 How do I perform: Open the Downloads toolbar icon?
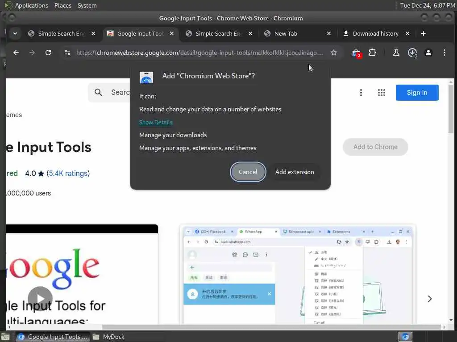click(412, 53)
